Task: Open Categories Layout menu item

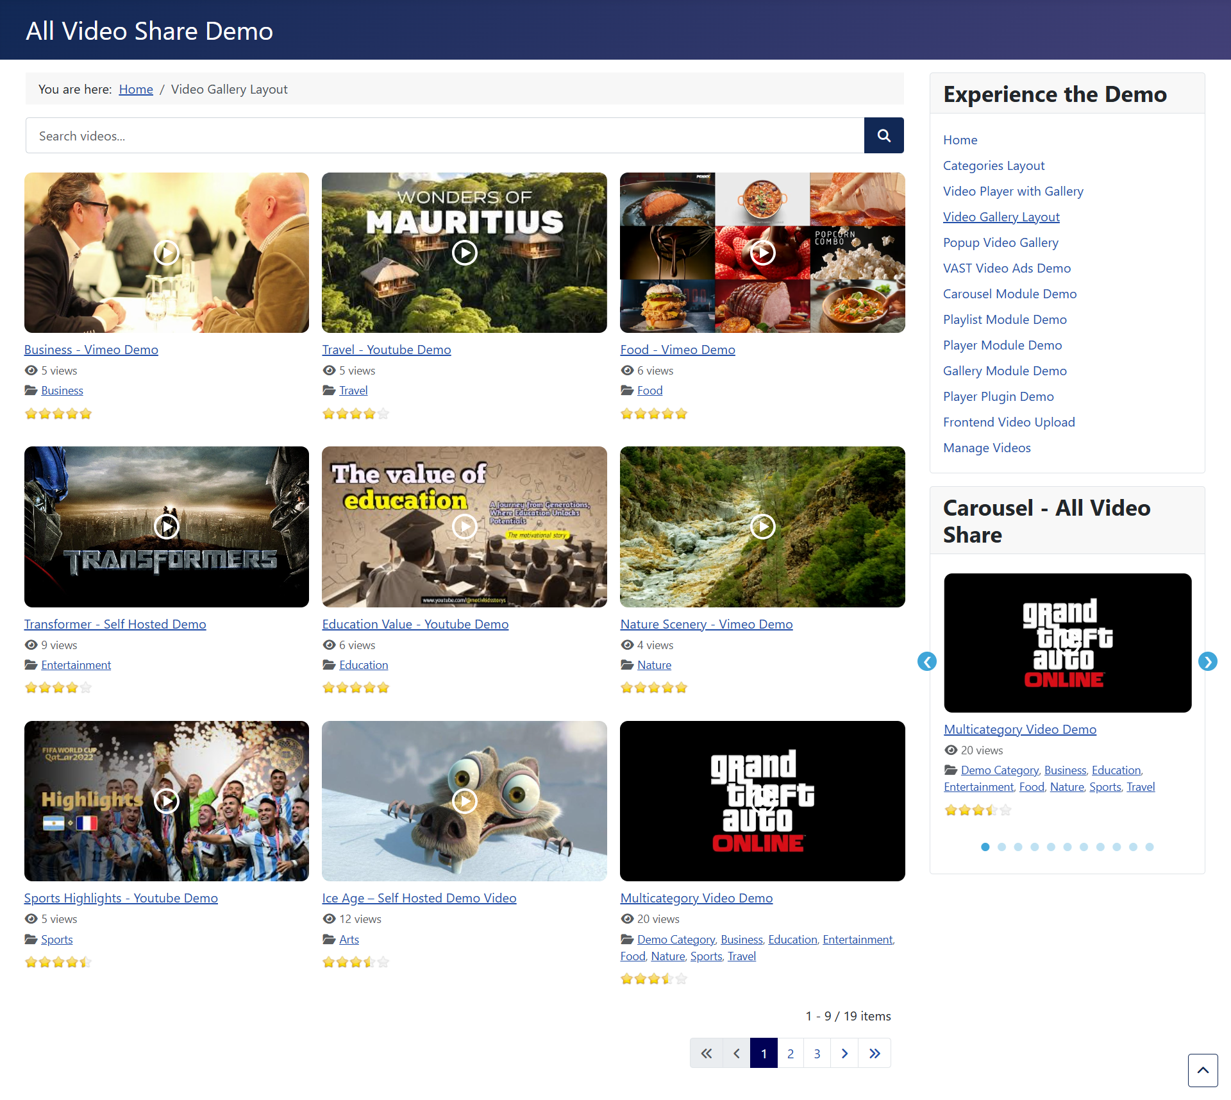Action: pyautogui.click(x=994, y=165)
